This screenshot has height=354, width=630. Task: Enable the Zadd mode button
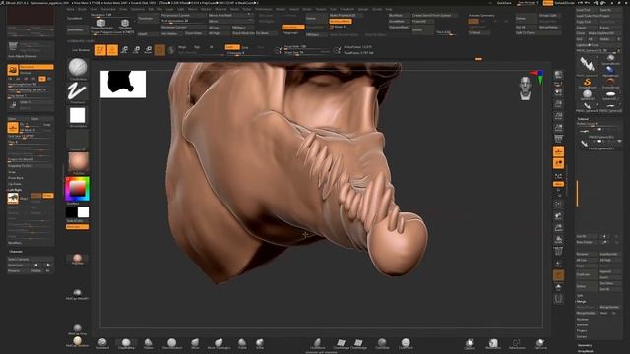point(232,47)
